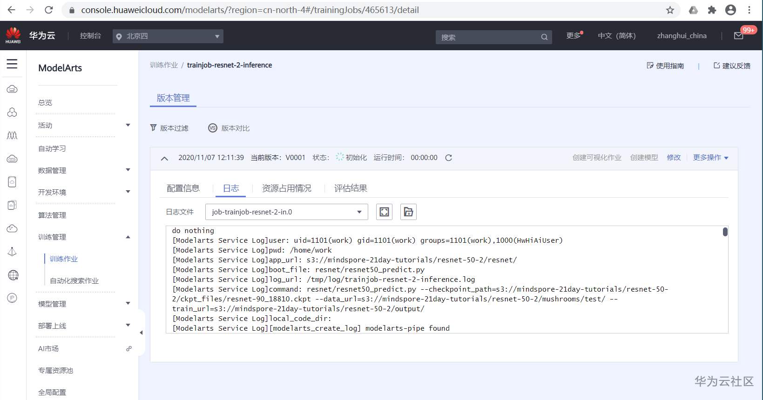Collapse the left navigation panel arrow
763x400 pixels.
coord(141,333)
